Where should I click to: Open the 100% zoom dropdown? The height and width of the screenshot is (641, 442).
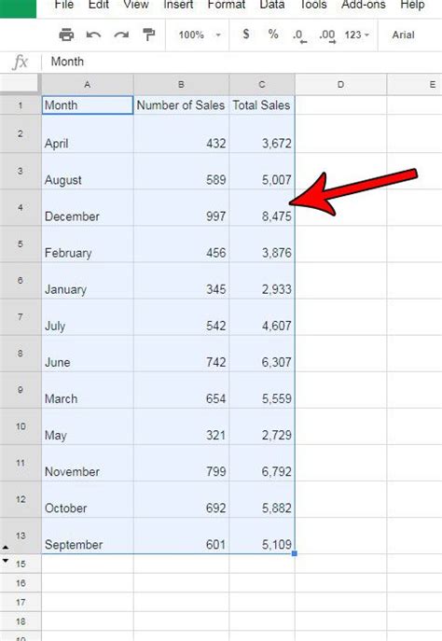[200, 35]
